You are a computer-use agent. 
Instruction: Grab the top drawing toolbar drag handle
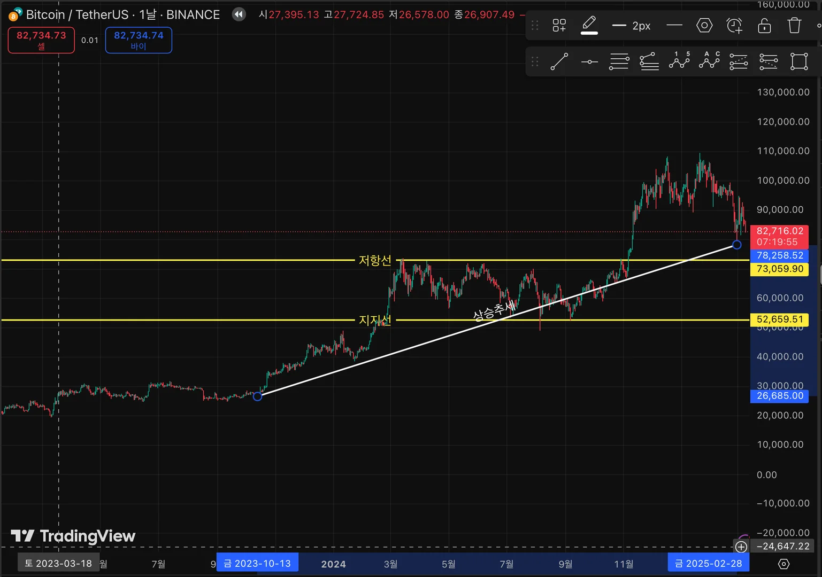pyautogui.click(x=535, y=25)
